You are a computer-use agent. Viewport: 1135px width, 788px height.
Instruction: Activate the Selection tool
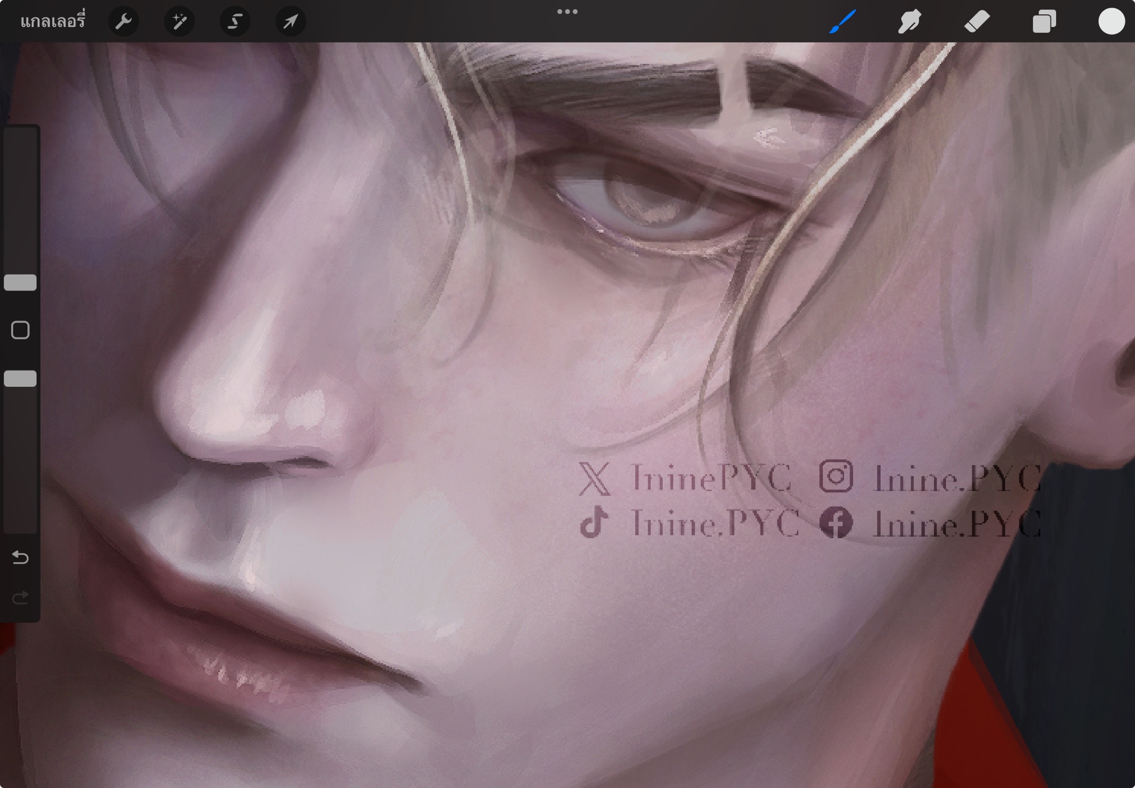pos(235,22)
